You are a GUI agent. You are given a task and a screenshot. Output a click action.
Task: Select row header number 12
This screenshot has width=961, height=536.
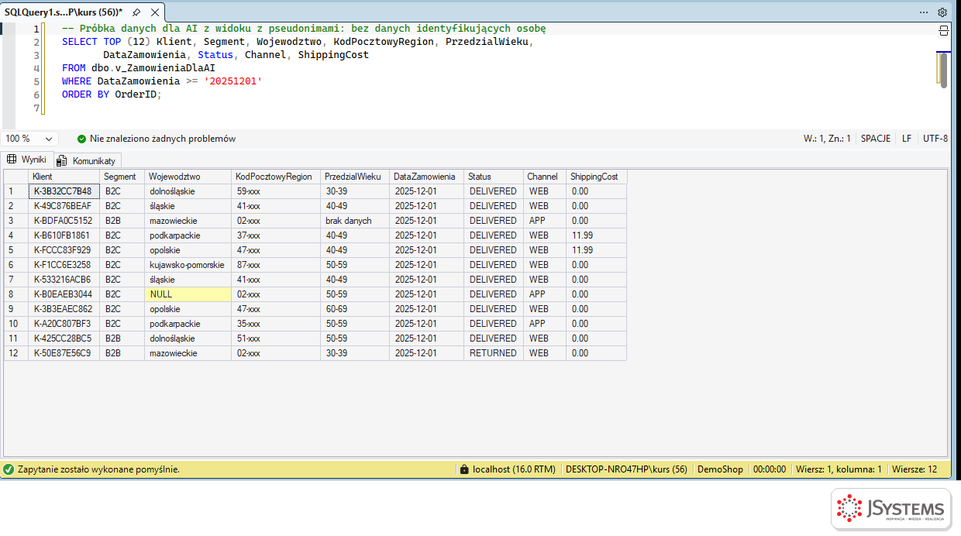[x=16, y=353]
